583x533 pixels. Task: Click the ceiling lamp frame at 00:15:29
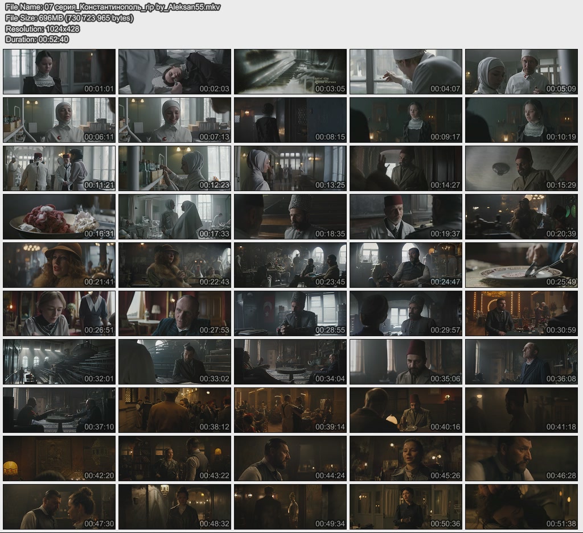(522, 168)
